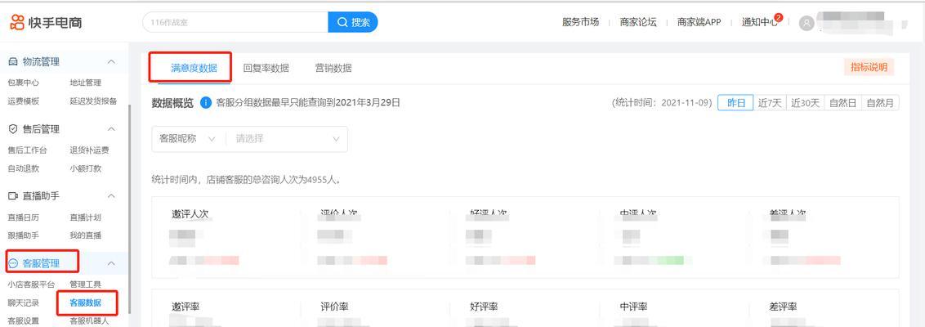This screenshot has height=327, width=925.
Task: Open 运费模板 menu item
Action: (x=24, y=101)
